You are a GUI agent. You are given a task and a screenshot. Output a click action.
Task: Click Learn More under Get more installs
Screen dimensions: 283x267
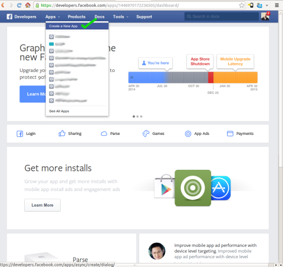click(x=42, y=205)
